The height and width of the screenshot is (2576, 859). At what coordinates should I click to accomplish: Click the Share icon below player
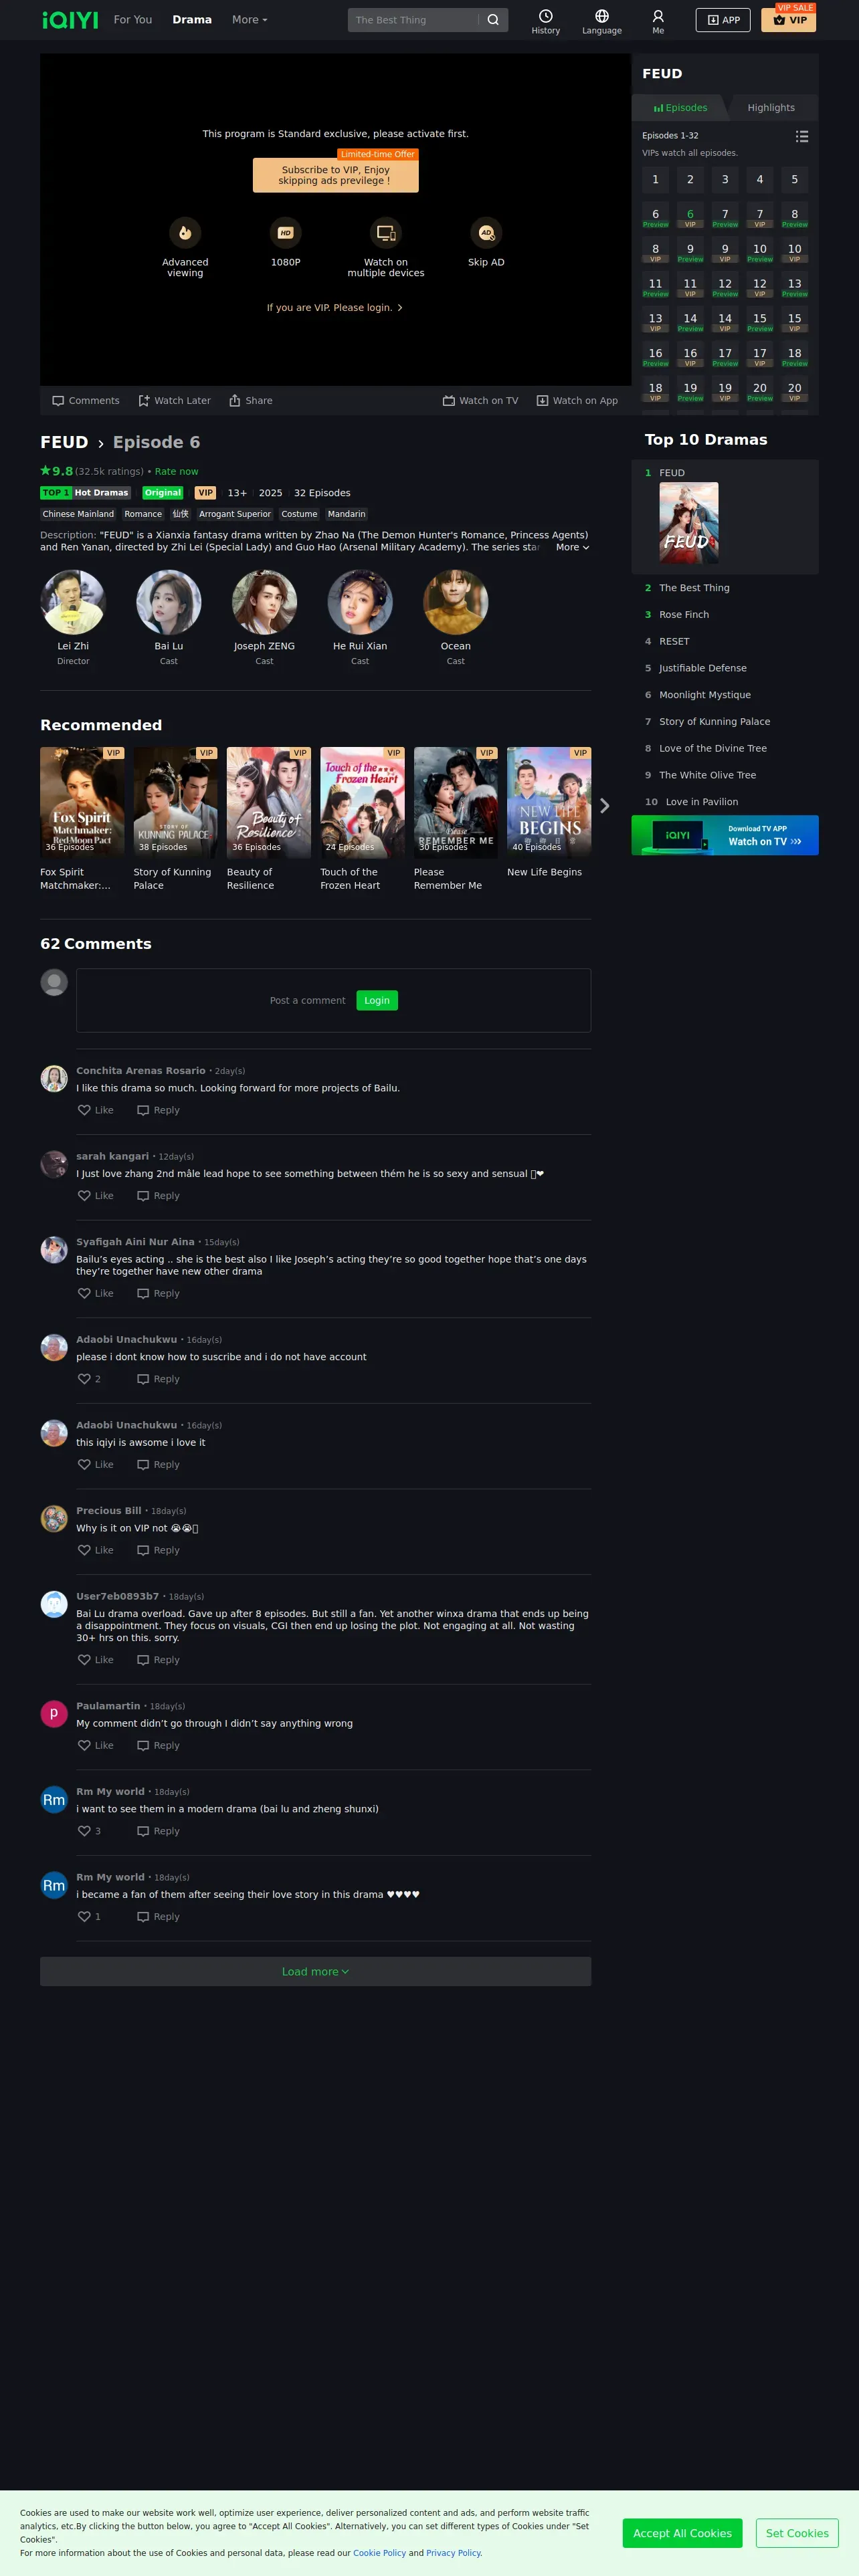(235, 401)
